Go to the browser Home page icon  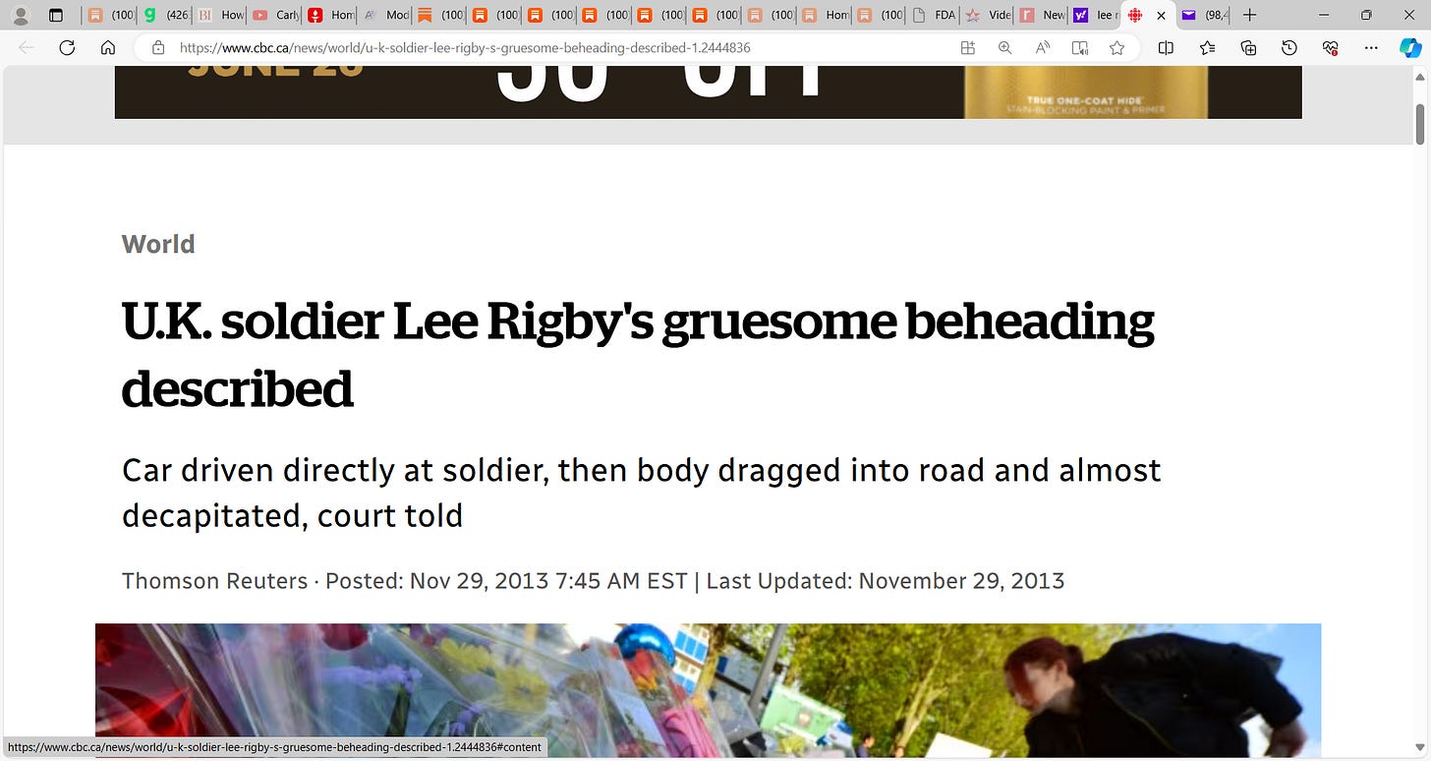pos(108,47)
